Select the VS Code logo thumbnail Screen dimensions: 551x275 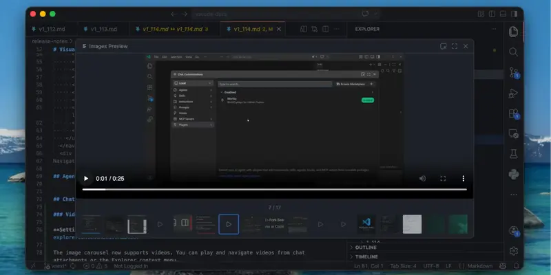click(x=366, y=224)
